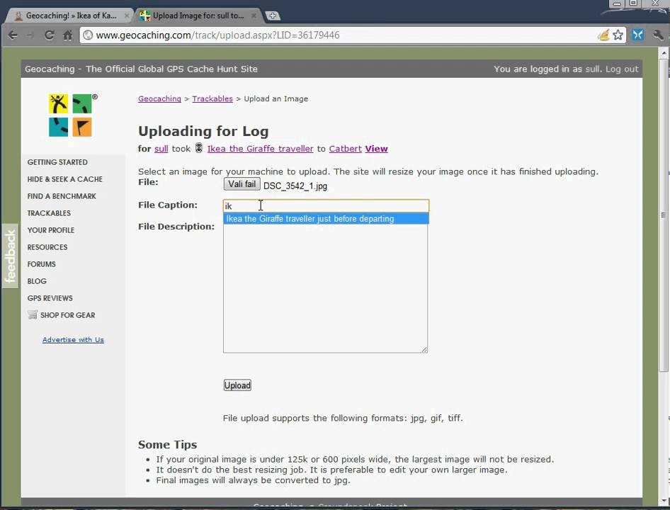The height and width of the screenshot is (510, 670).
Task: Click the blue extension icon beside the star
Action: (637, 35)
